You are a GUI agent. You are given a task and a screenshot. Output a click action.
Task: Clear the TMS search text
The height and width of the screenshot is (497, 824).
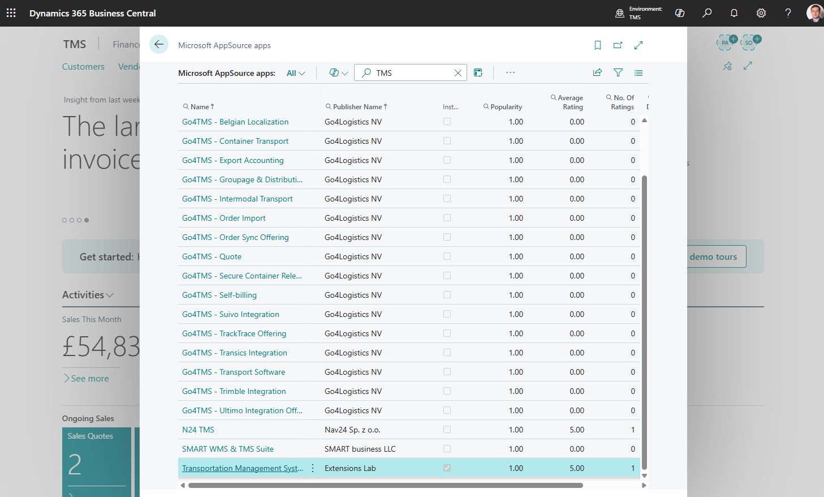pos(458,73)
